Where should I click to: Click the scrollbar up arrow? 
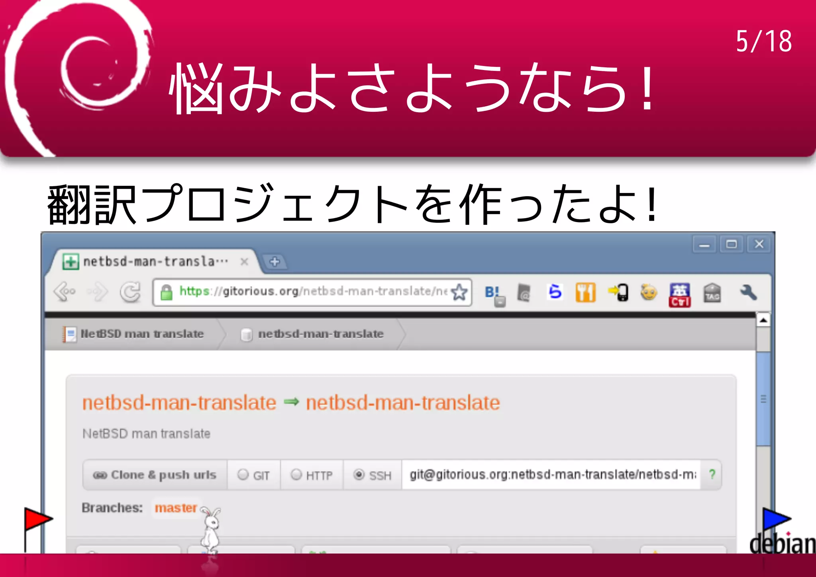[763, 320]
